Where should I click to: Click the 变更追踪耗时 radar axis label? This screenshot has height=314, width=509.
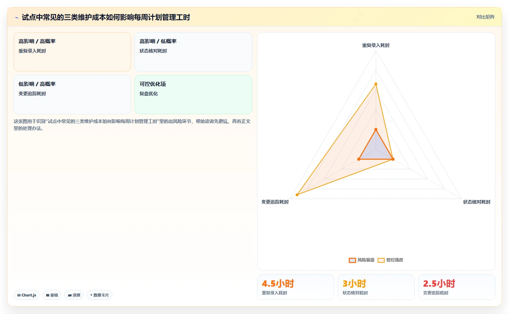click(x=275, y=202)
